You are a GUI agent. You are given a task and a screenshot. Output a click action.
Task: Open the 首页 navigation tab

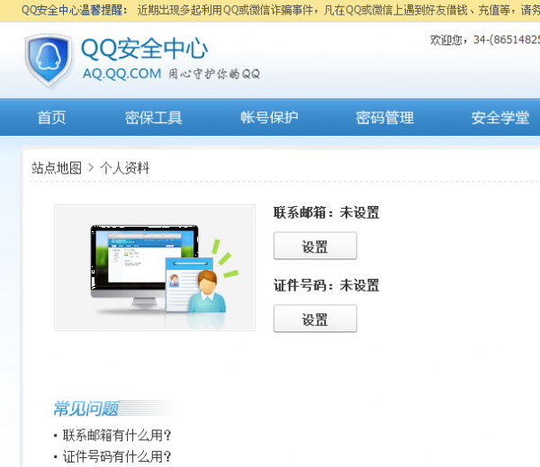(x=51, y=118)
